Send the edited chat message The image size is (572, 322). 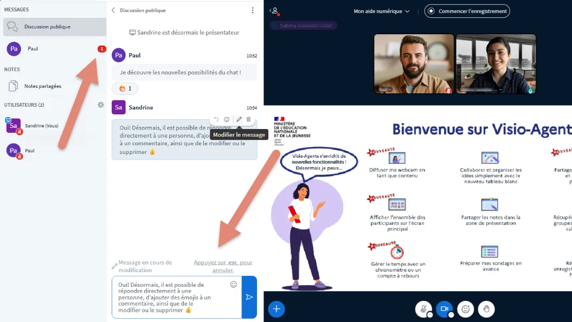pos(249,297)
